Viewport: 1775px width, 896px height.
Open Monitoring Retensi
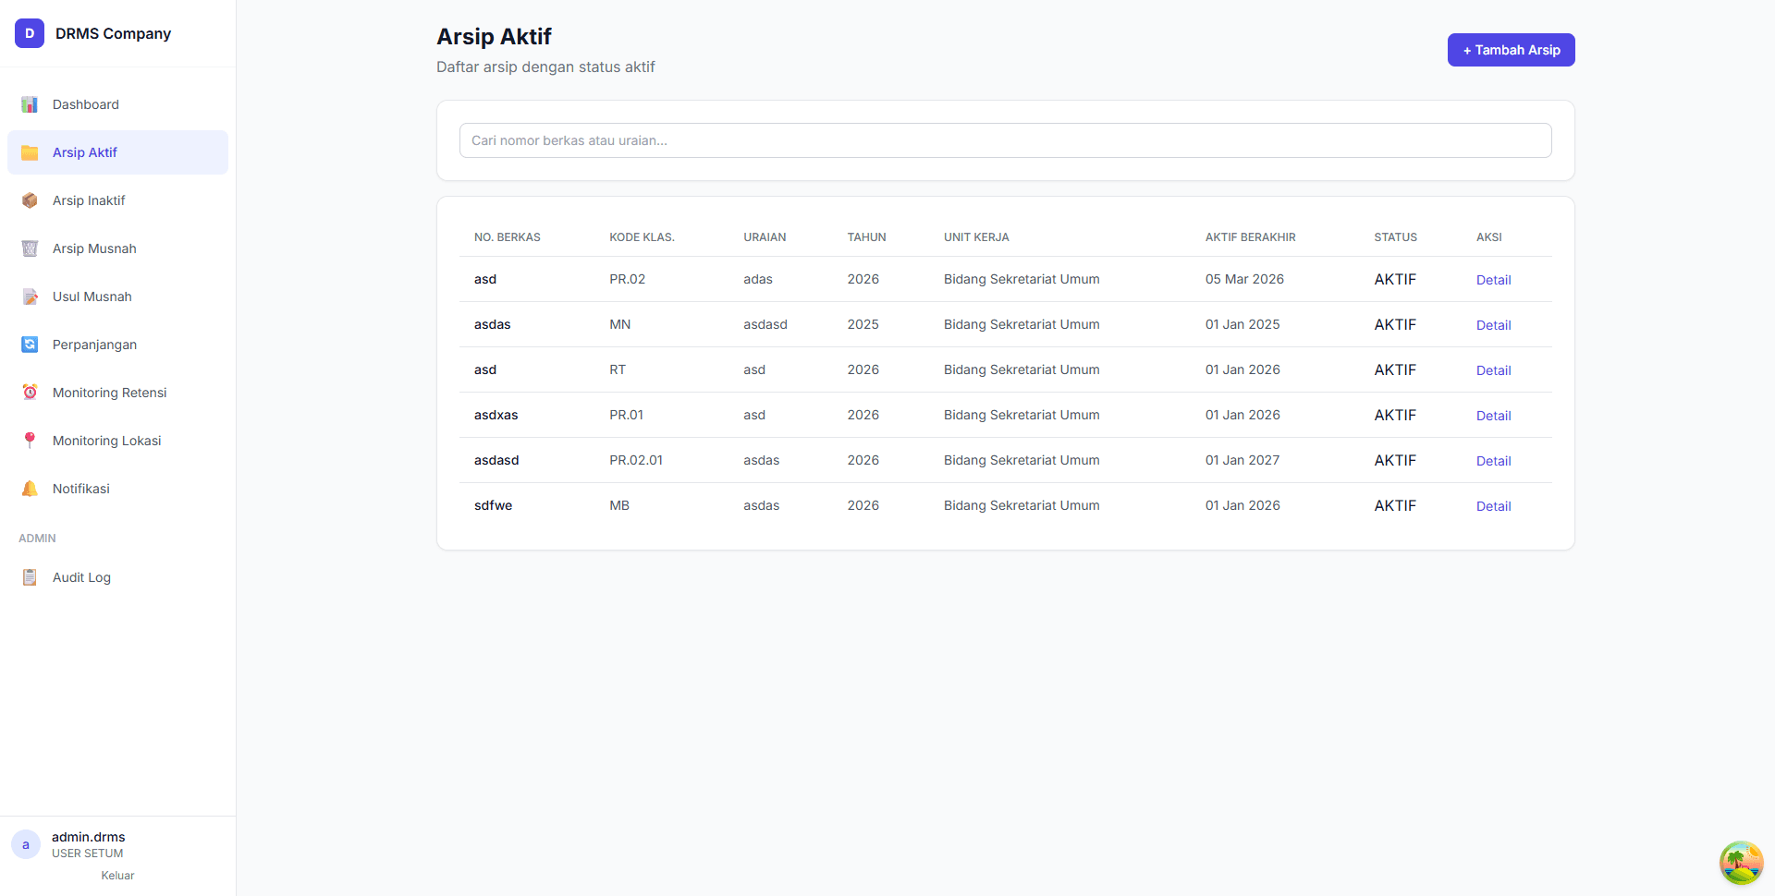[117, 393]
